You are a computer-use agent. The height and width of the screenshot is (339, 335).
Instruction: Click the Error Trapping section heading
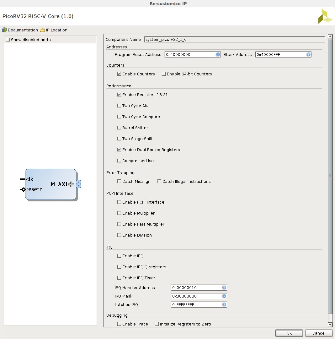[120, 172]
